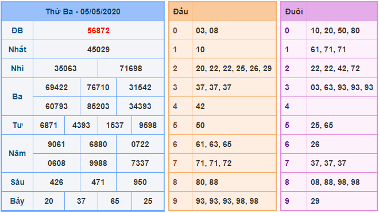Screen dimensions: 379x213
Task: Click '61, 71, 71' in Đuôi table
Action: point(328,49)
